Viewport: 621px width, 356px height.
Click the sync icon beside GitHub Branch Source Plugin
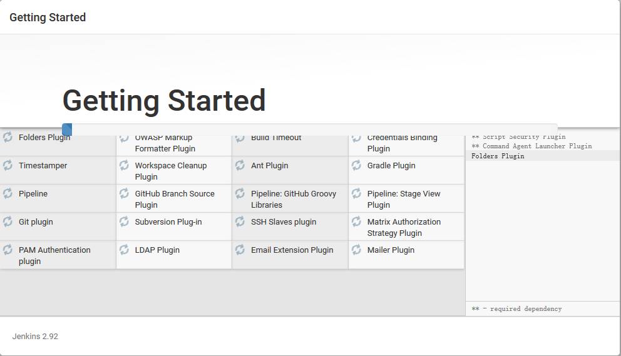(x=124, y=193)
